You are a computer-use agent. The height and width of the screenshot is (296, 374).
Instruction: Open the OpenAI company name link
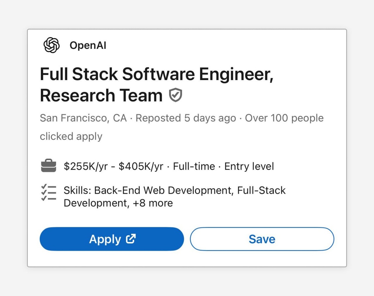coord(88,45)
